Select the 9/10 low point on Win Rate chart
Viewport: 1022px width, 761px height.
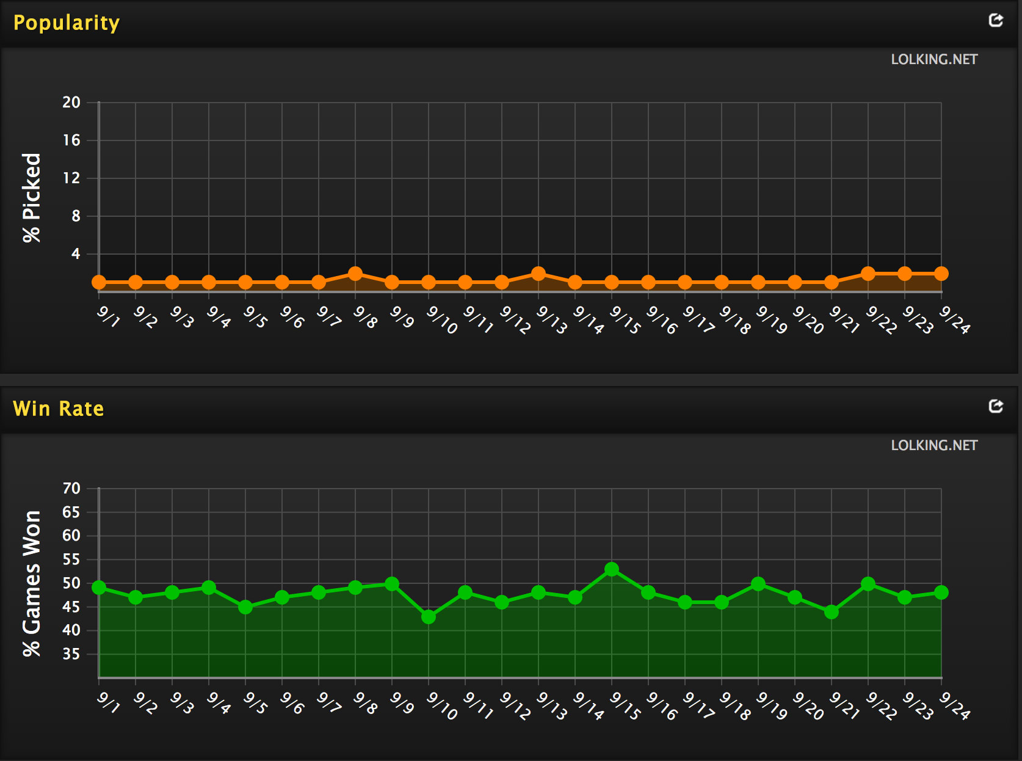point(429,617)
